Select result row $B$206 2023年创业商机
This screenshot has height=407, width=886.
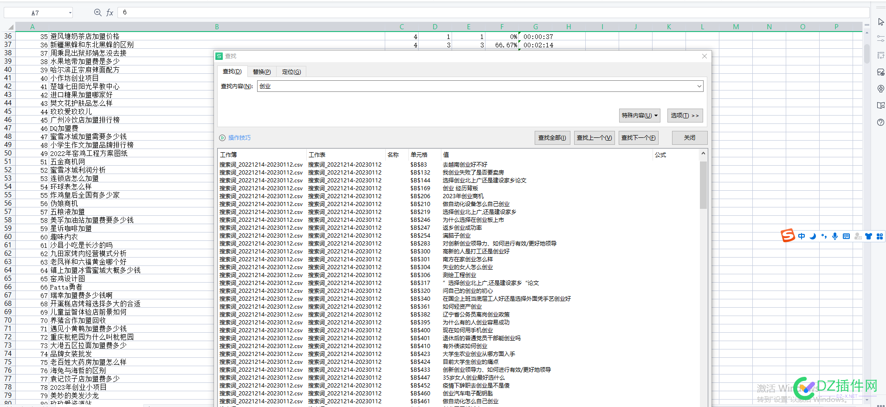(459, 196)
